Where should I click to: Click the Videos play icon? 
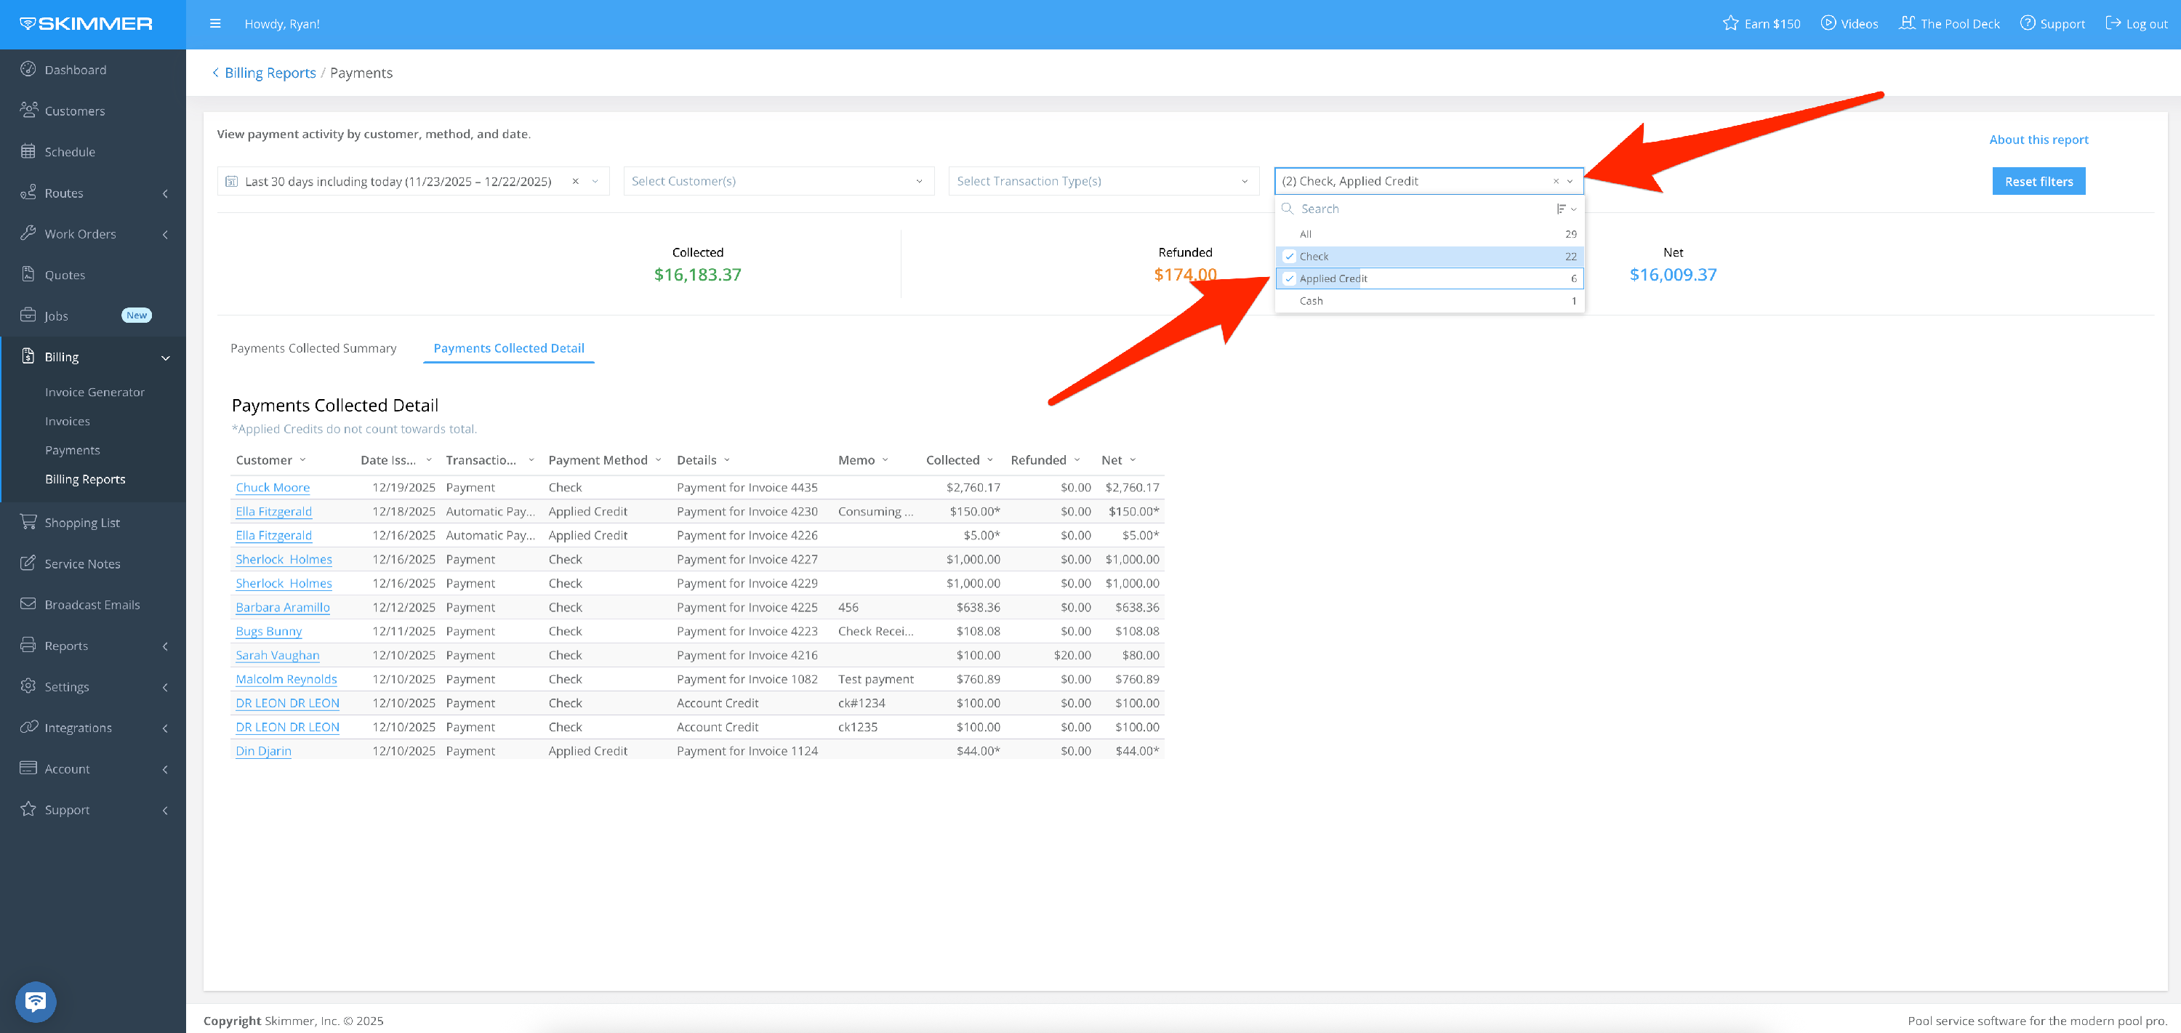1828,24
